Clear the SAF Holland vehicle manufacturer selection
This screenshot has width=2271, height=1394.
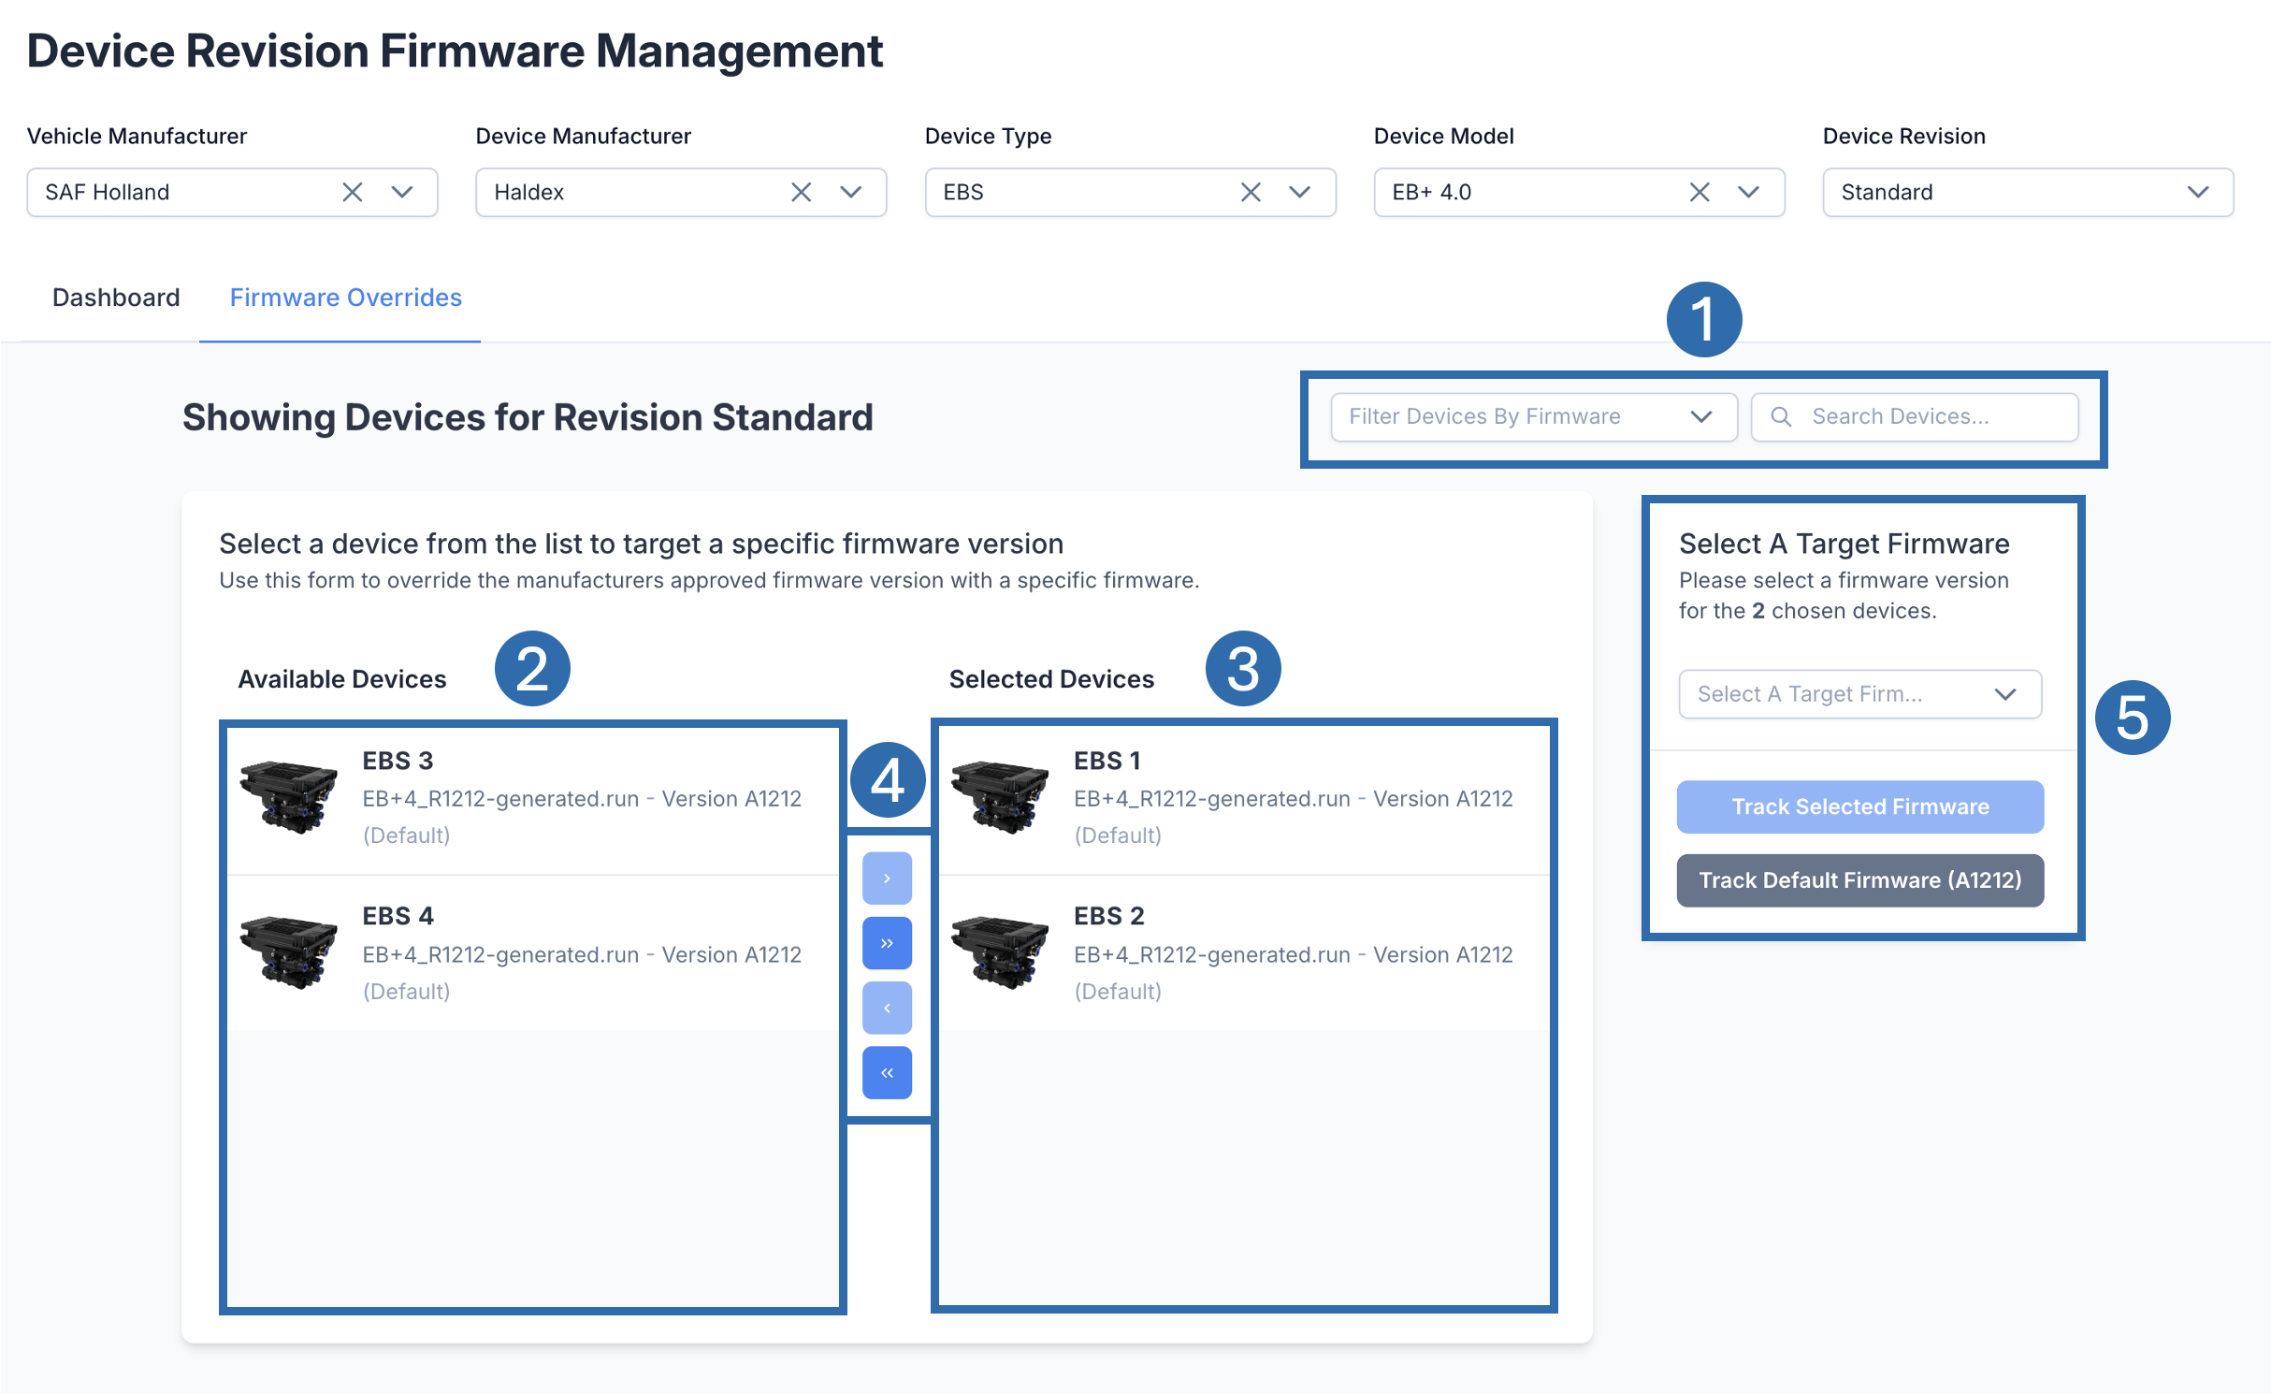coord(352,192)
